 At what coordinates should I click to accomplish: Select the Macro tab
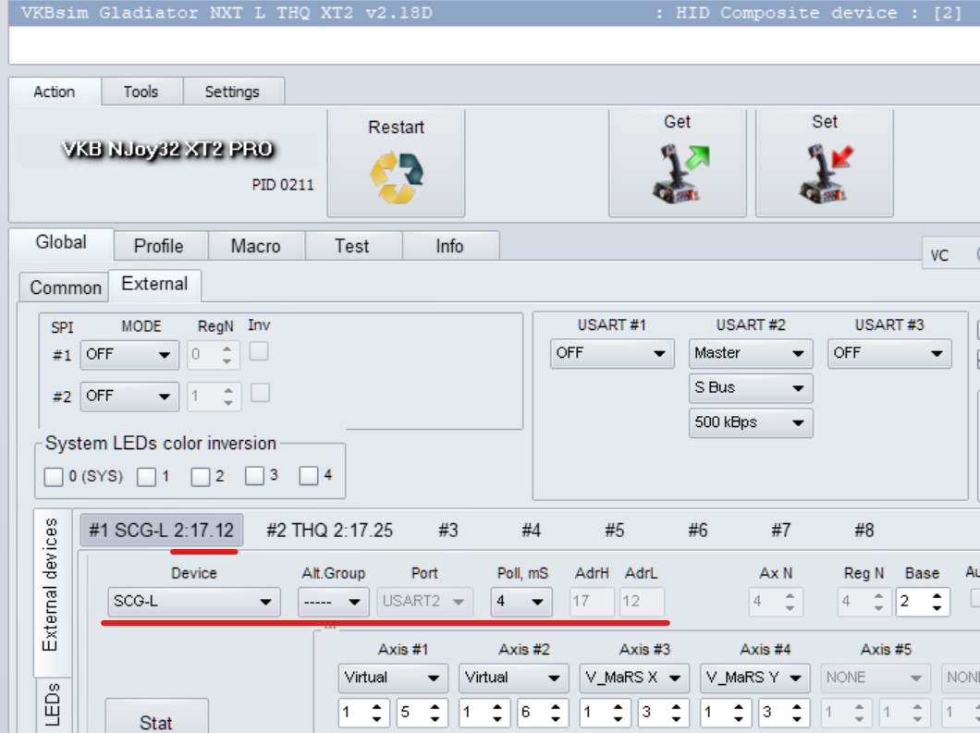[255, 246]
